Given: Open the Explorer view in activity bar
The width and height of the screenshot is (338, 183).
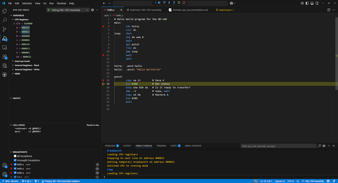Looking at the screenshot, I should tap(5, 11).
